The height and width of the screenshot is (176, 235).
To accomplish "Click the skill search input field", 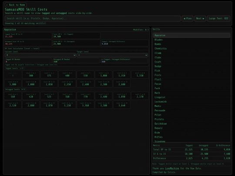I will click(x=93, y=19).
